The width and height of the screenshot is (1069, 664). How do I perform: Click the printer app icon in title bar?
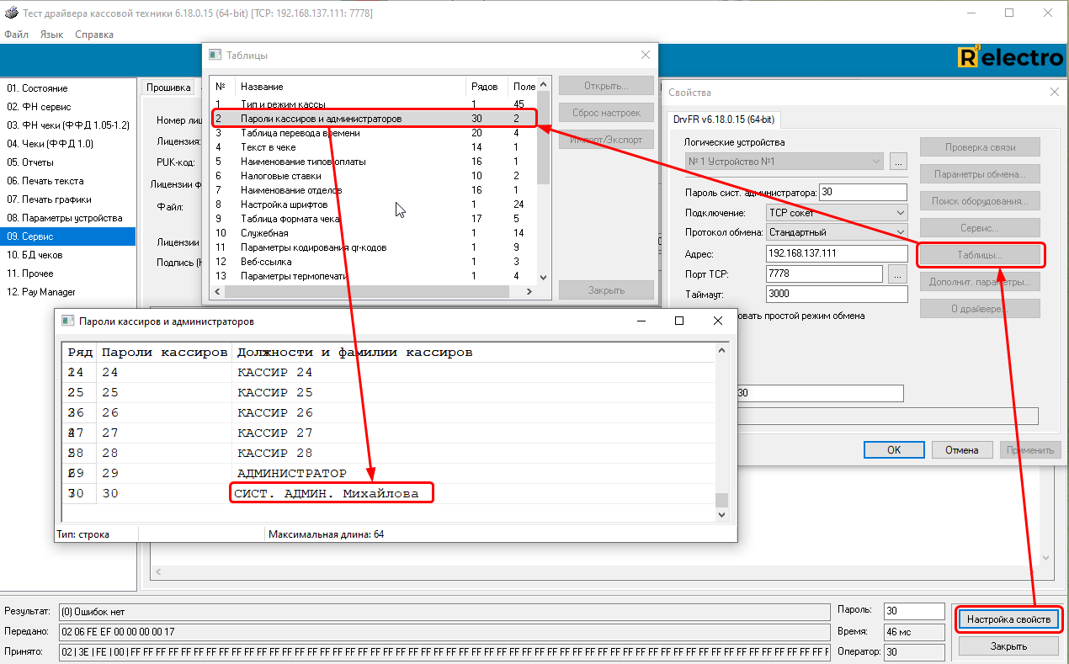[x=10, y=13]
